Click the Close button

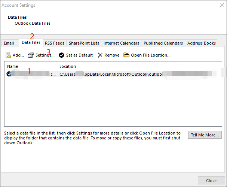(211, 181)
